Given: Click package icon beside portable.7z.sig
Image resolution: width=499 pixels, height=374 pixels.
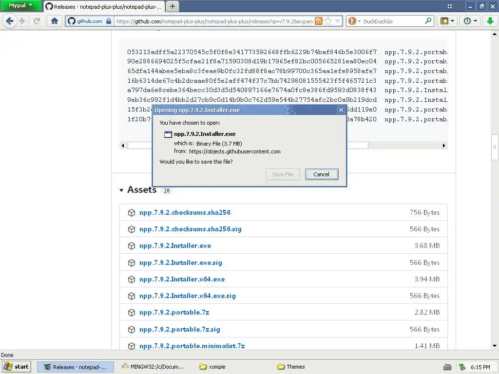Looking at the screenshot, I should 132,330.
